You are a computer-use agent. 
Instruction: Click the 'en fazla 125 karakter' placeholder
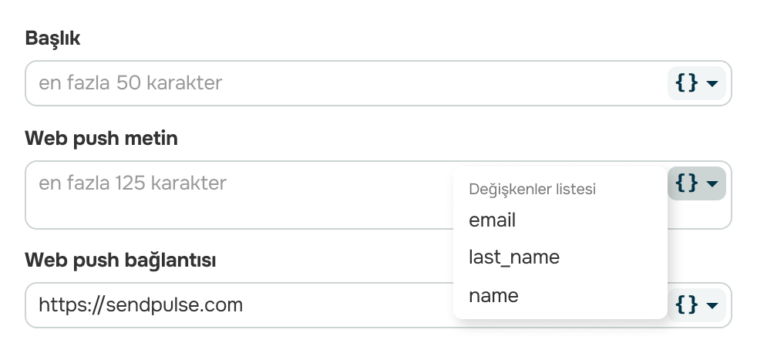[133, 183]
